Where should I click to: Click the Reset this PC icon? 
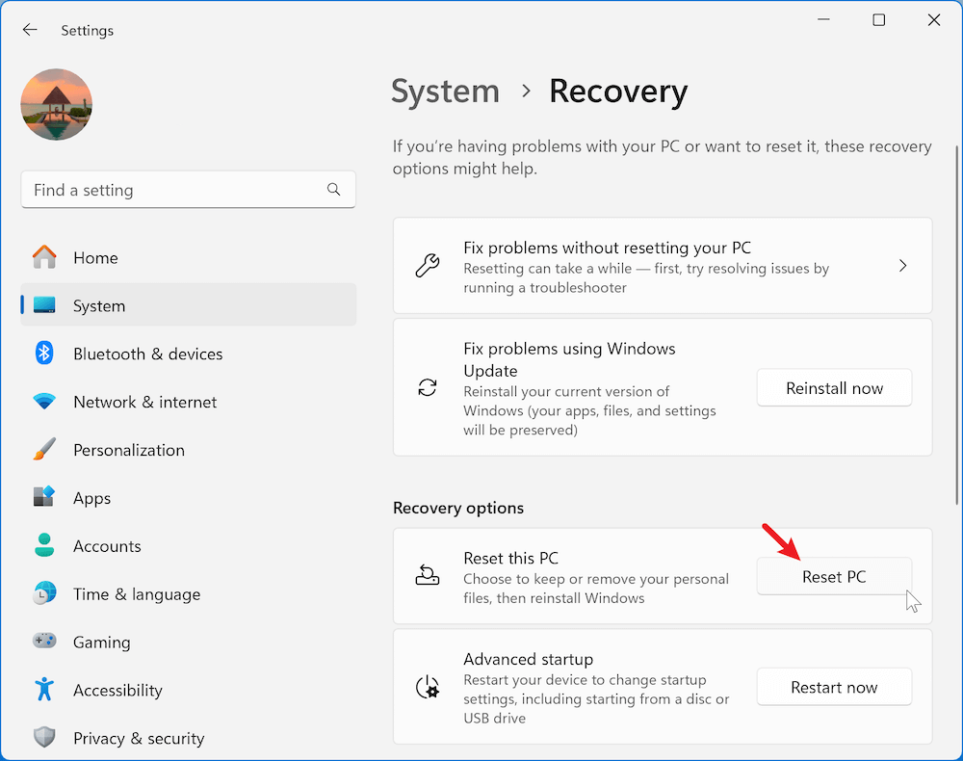(428, 574)
